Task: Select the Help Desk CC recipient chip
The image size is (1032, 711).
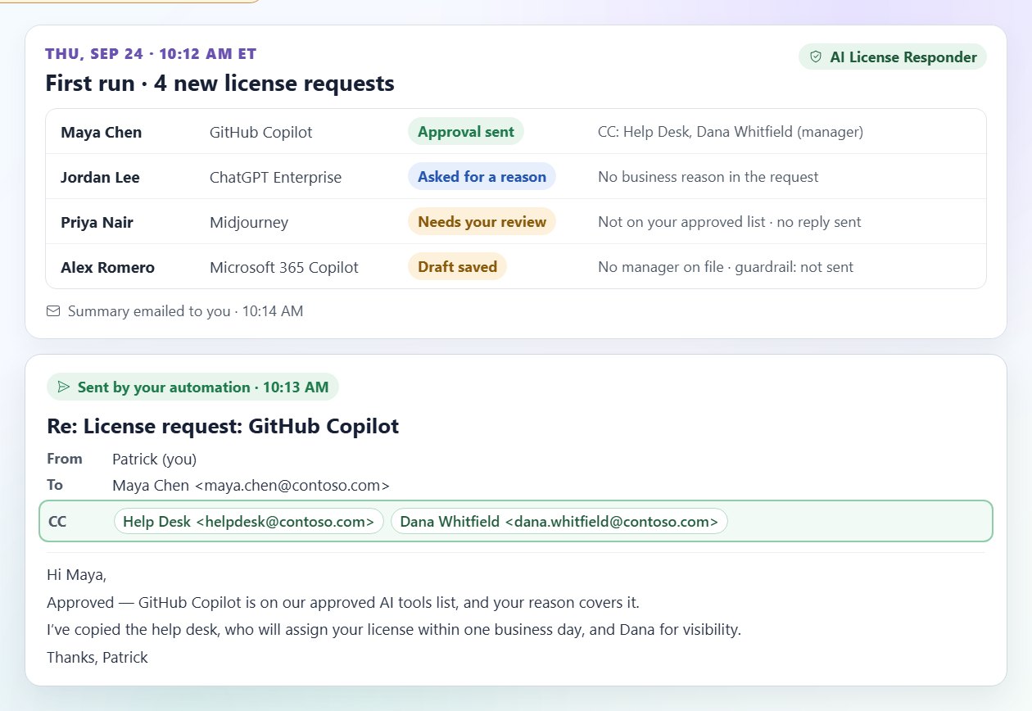Action: 249,521
